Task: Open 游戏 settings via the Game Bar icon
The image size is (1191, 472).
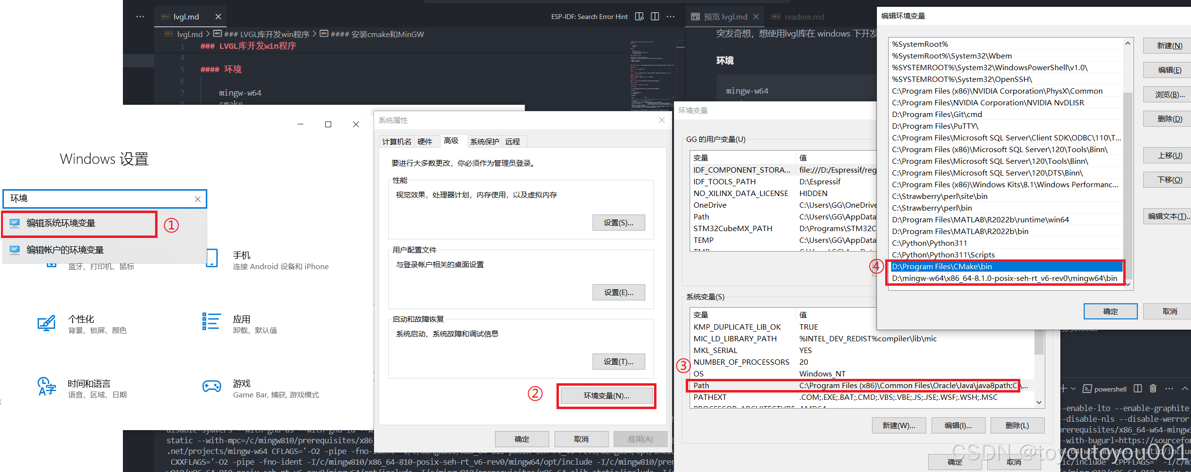Action: (212, 387)
